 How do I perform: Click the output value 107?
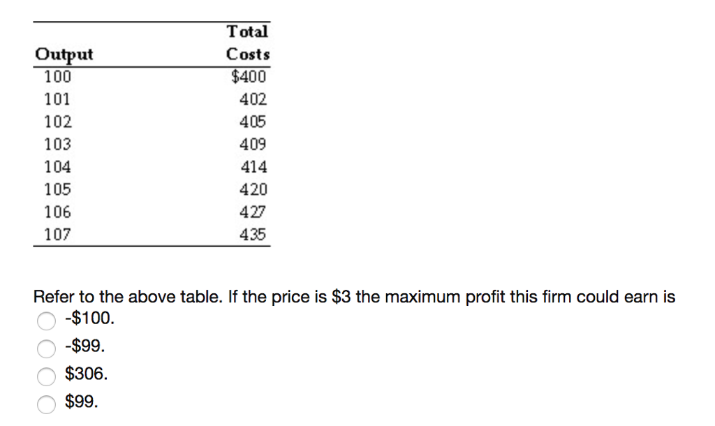59,234
